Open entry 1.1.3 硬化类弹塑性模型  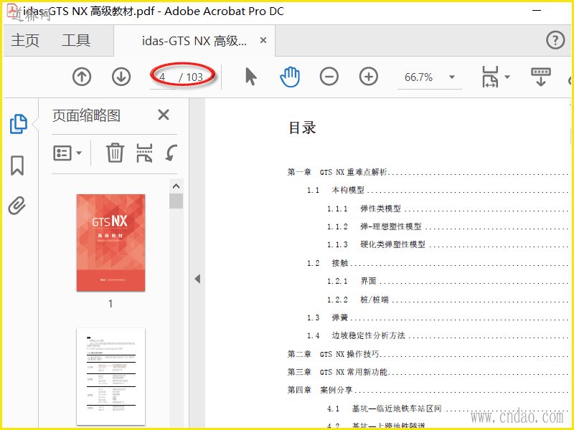point(376,244)
